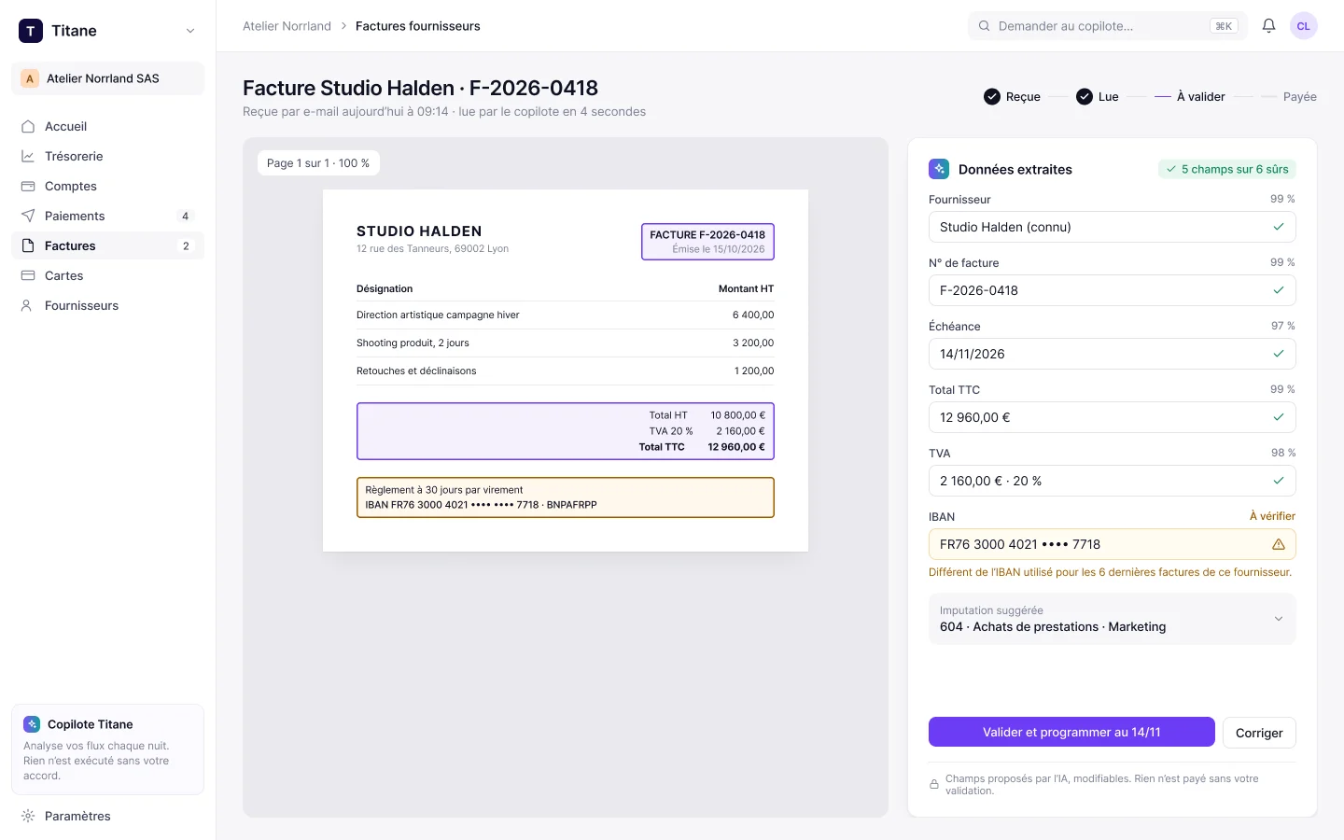Edit the Total TTC field

point(1112,417)
